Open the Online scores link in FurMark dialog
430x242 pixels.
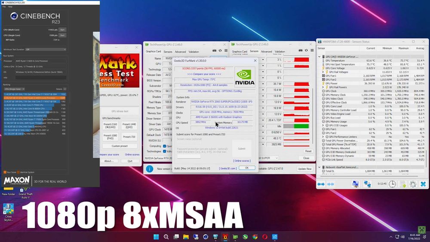(x=242, y=161)
